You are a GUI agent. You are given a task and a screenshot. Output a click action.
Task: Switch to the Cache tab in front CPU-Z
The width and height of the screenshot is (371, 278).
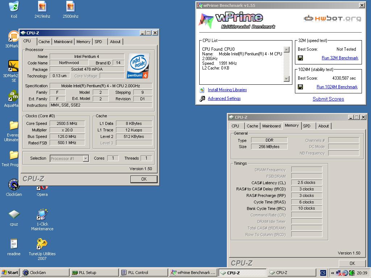pyautogui.click(x=44, y=42)
